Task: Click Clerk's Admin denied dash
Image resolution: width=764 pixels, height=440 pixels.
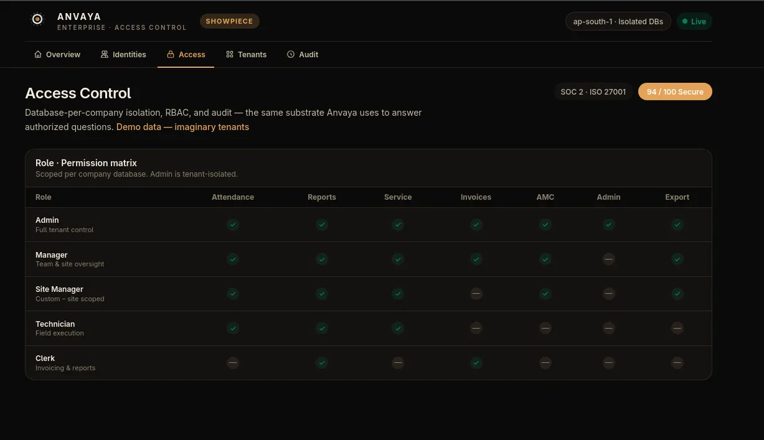Action: coord(609,363)
